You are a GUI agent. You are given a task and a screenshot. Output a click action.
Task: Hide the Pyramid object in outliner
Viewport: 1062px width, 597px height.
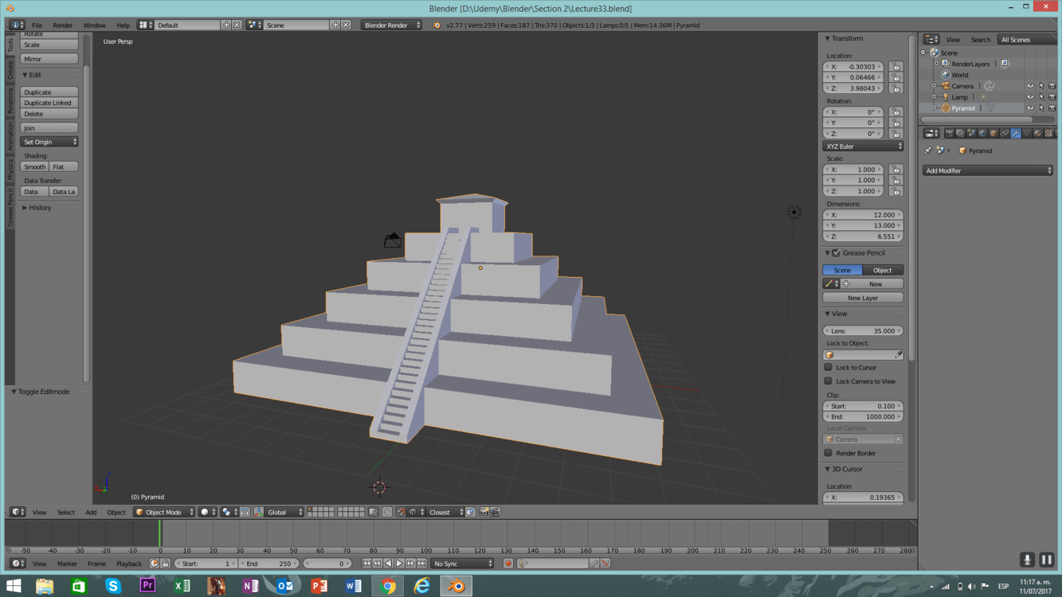click(1029, 108)
